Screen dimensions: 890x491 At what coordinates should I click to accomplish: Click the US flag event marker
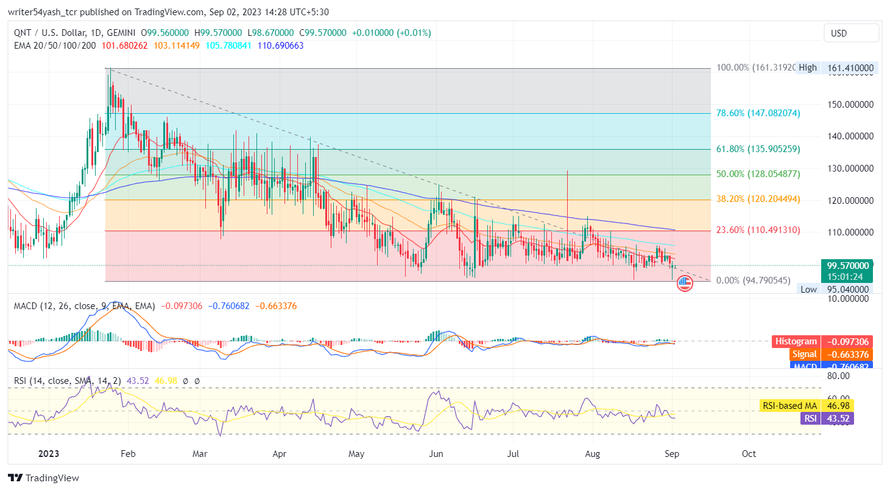[x=685, y=283]
